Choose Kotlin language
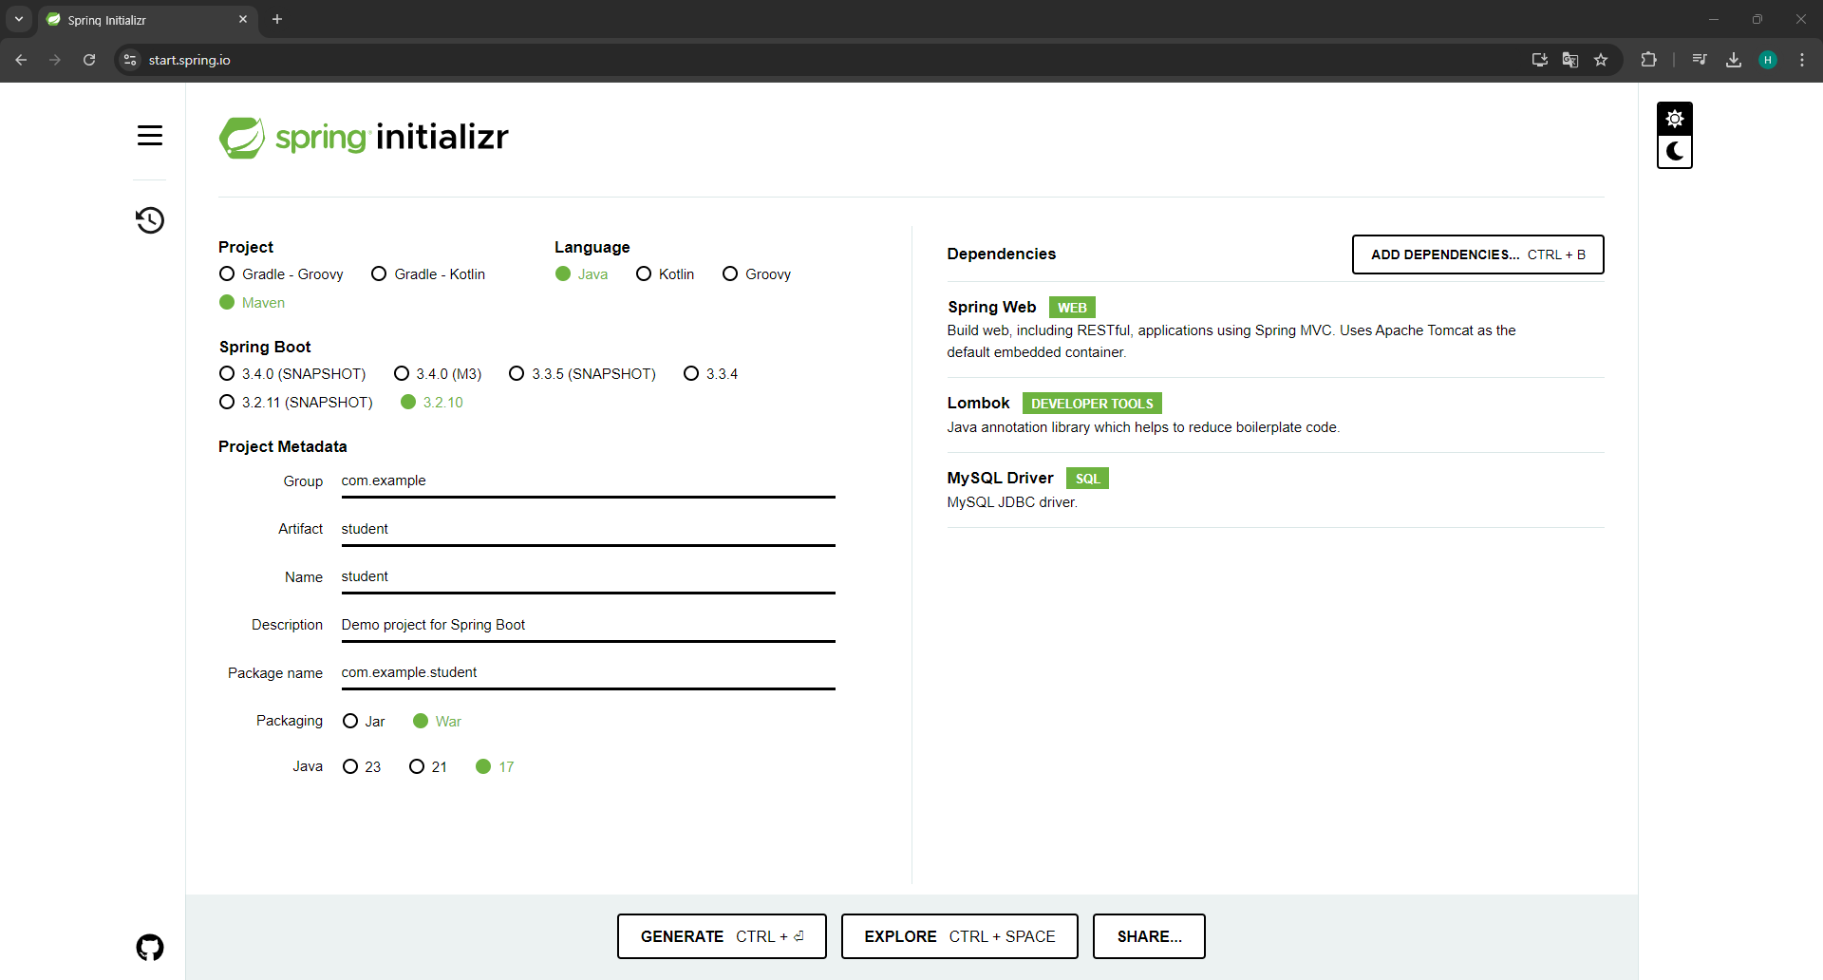The image size is (1823, 980). (x=666, y=274)
